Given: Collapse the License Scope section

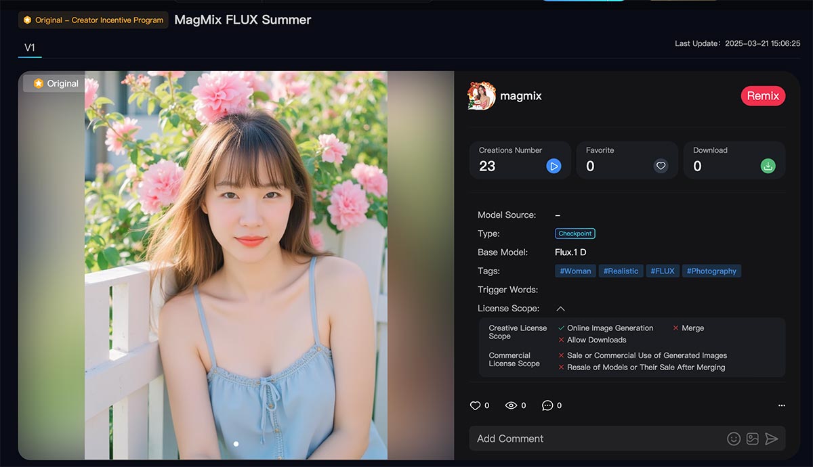Looking at the screenshot, I should tap(560, 308).
